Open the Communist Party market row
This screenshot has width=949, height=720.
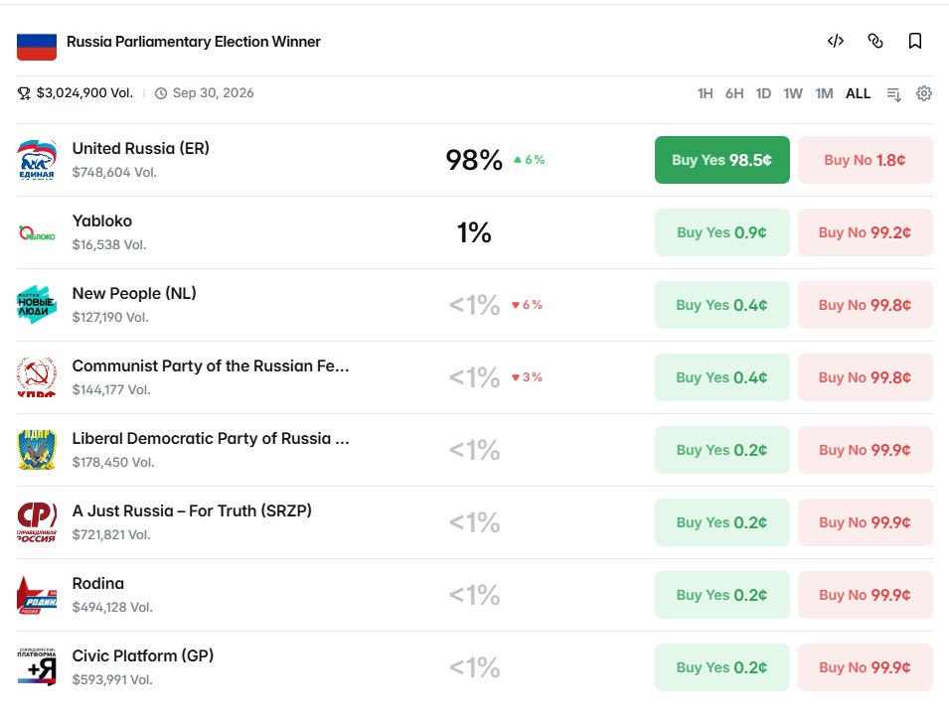[475, 377]
